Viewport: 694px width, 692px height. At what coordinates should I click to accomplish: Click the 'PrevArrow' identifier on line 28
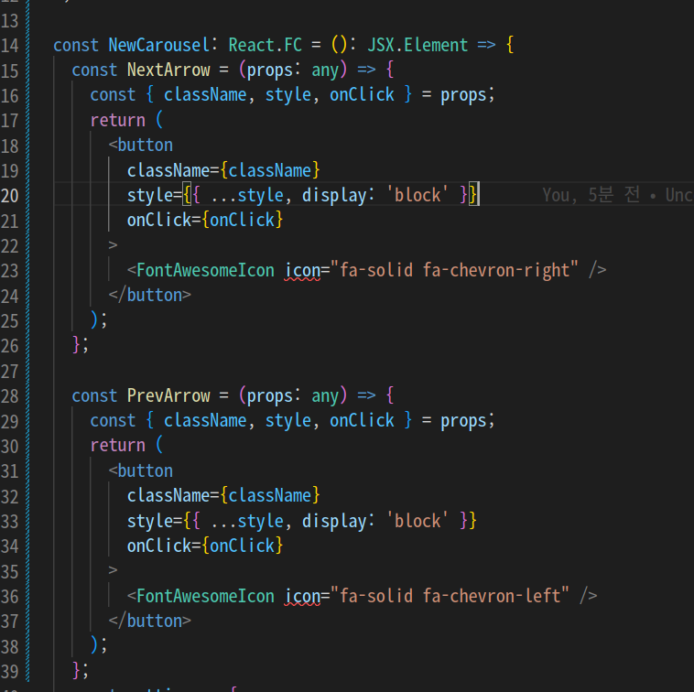(x=168, y=395)
